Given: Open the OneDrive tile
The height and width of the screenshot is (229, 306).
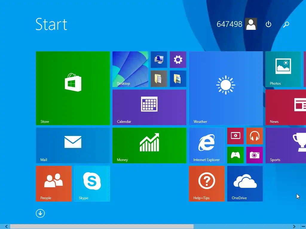Looking at the screenshot, I should pyautogui.click(x=245, y=184).
